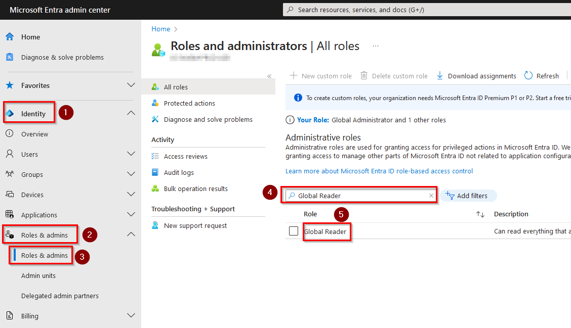The height and width of the screenshot is (328, 571).
Task: Open the Global Reader role link
Action: point(325,231)
